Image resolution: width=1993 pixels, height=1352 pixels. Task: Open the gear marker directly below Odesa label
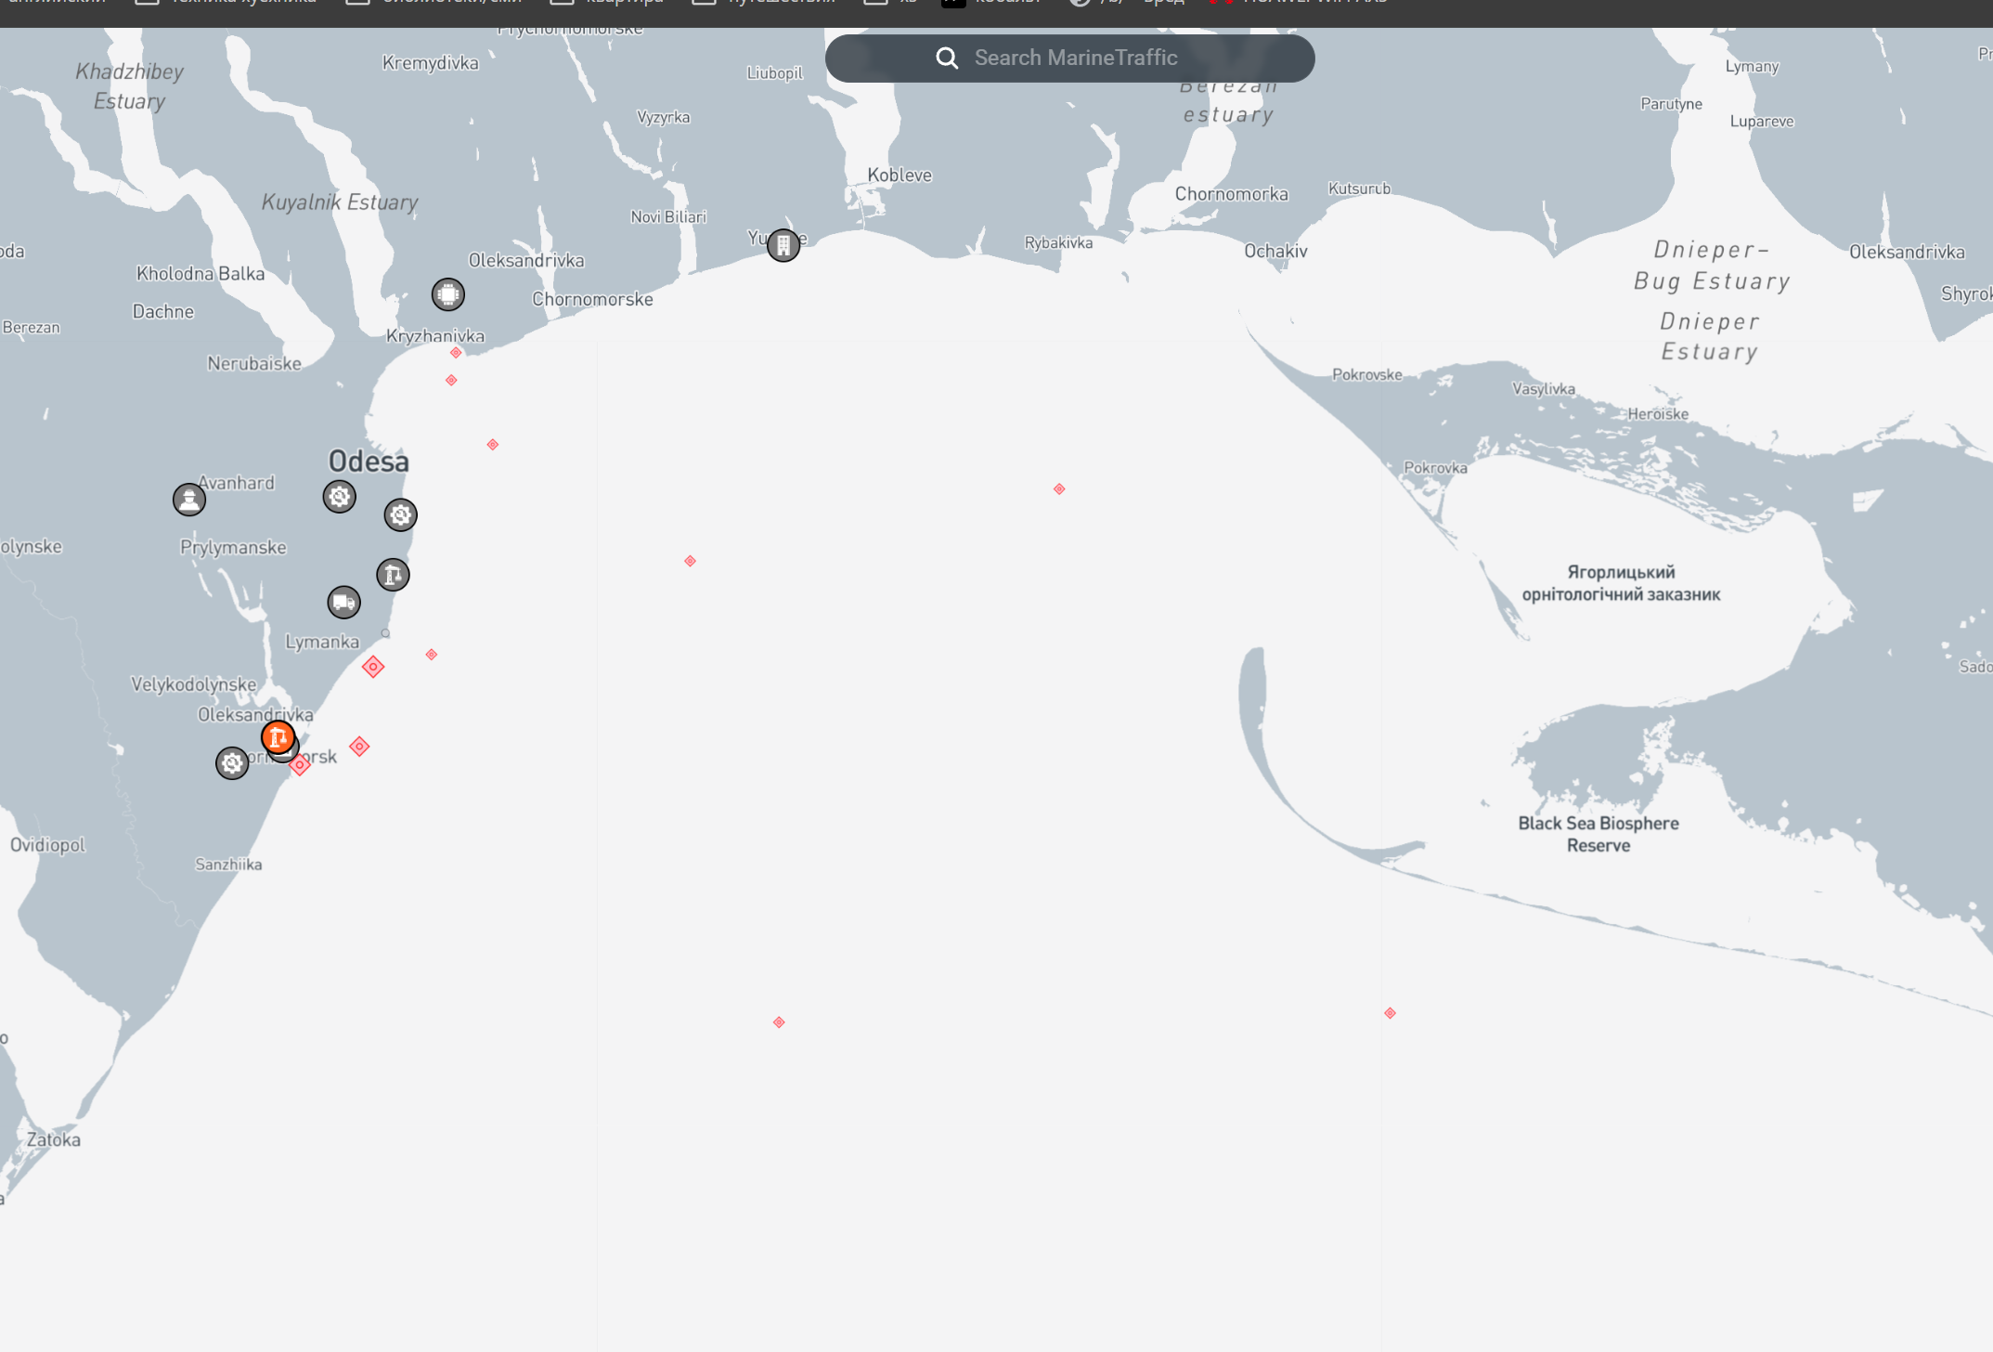340,497
